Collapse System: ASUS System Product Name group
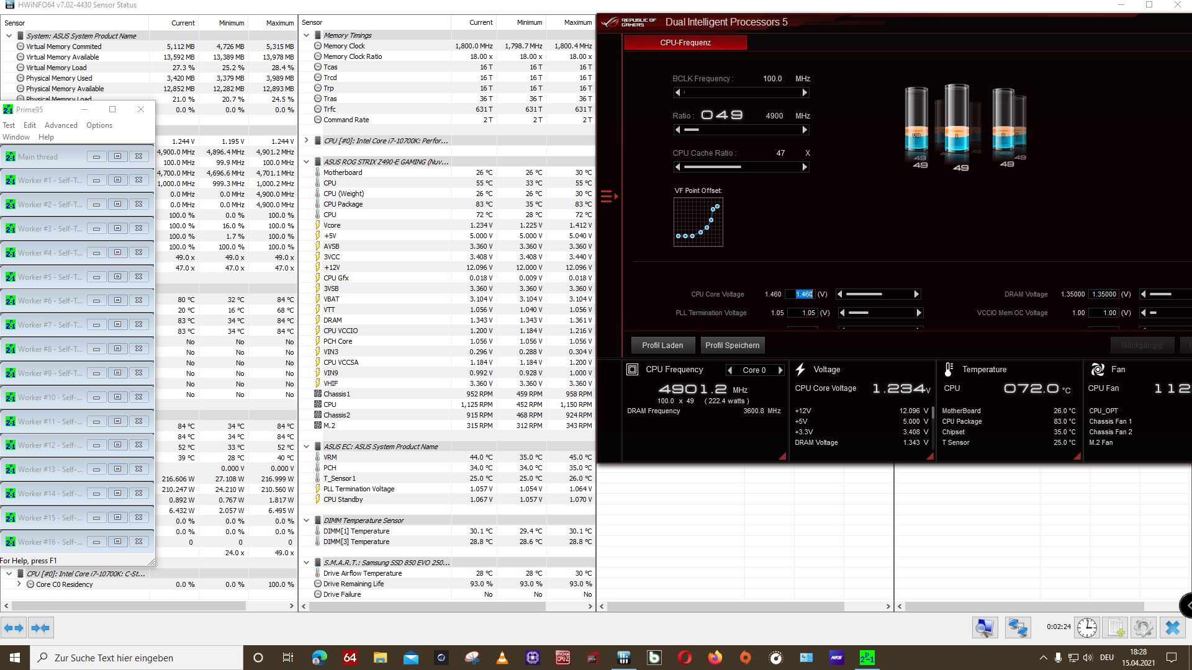Image resolution: width=1192 pixels, height=670 pixels. tap(9, 36)
